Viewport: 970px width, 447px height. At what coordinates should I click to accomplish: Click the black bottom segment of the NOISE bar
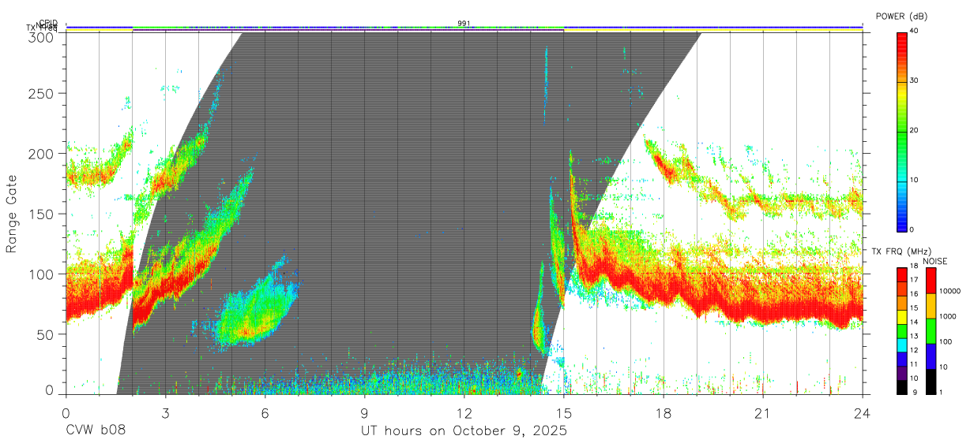click(x=931, y=382)
